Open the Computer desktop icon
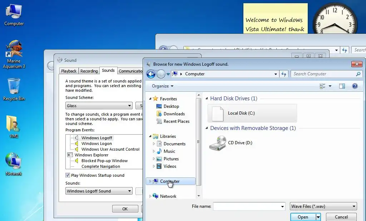 click(14, 15)
